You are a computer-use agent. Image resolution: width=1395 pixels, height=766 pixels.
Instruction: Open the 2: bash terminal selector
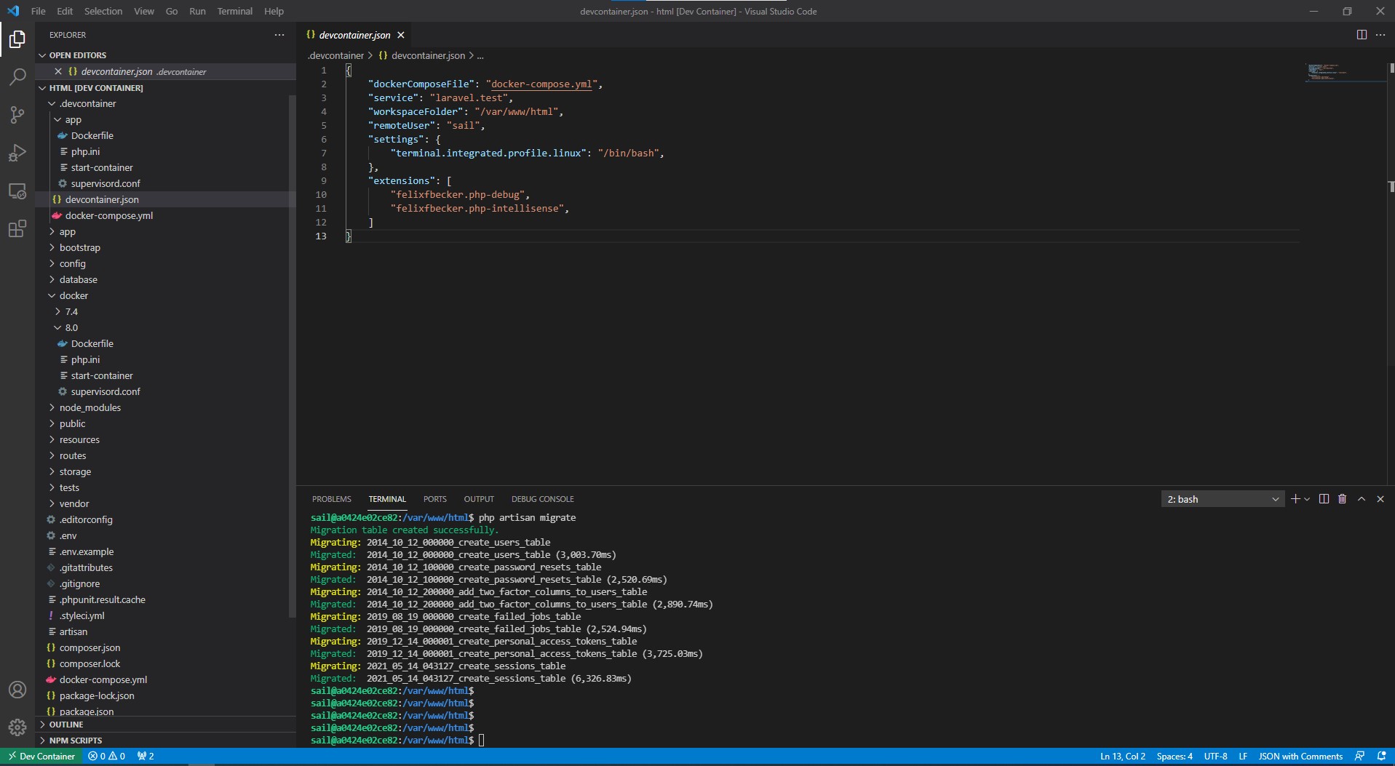point(1223,499)
